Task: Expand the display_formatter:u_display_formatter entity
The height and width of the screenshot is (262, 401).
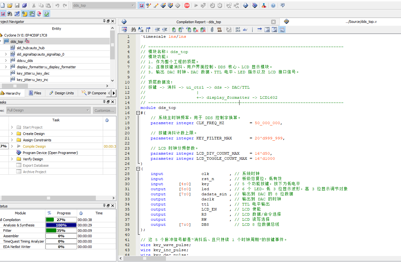Action: coord(6,67)
